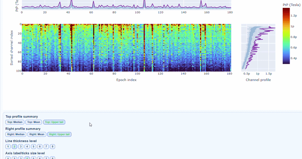Switch right profile to Right: Median
Image resolution: width=302 pixels, height=159 pixels.
click(16, 134)
